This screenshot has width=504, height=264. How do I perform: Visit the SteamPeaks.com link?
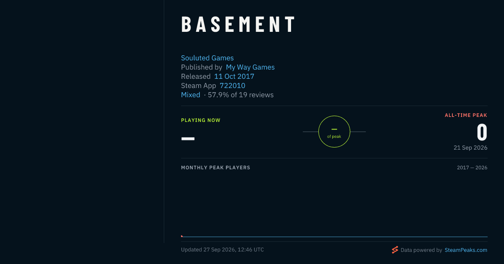click(x=466, y=250)
